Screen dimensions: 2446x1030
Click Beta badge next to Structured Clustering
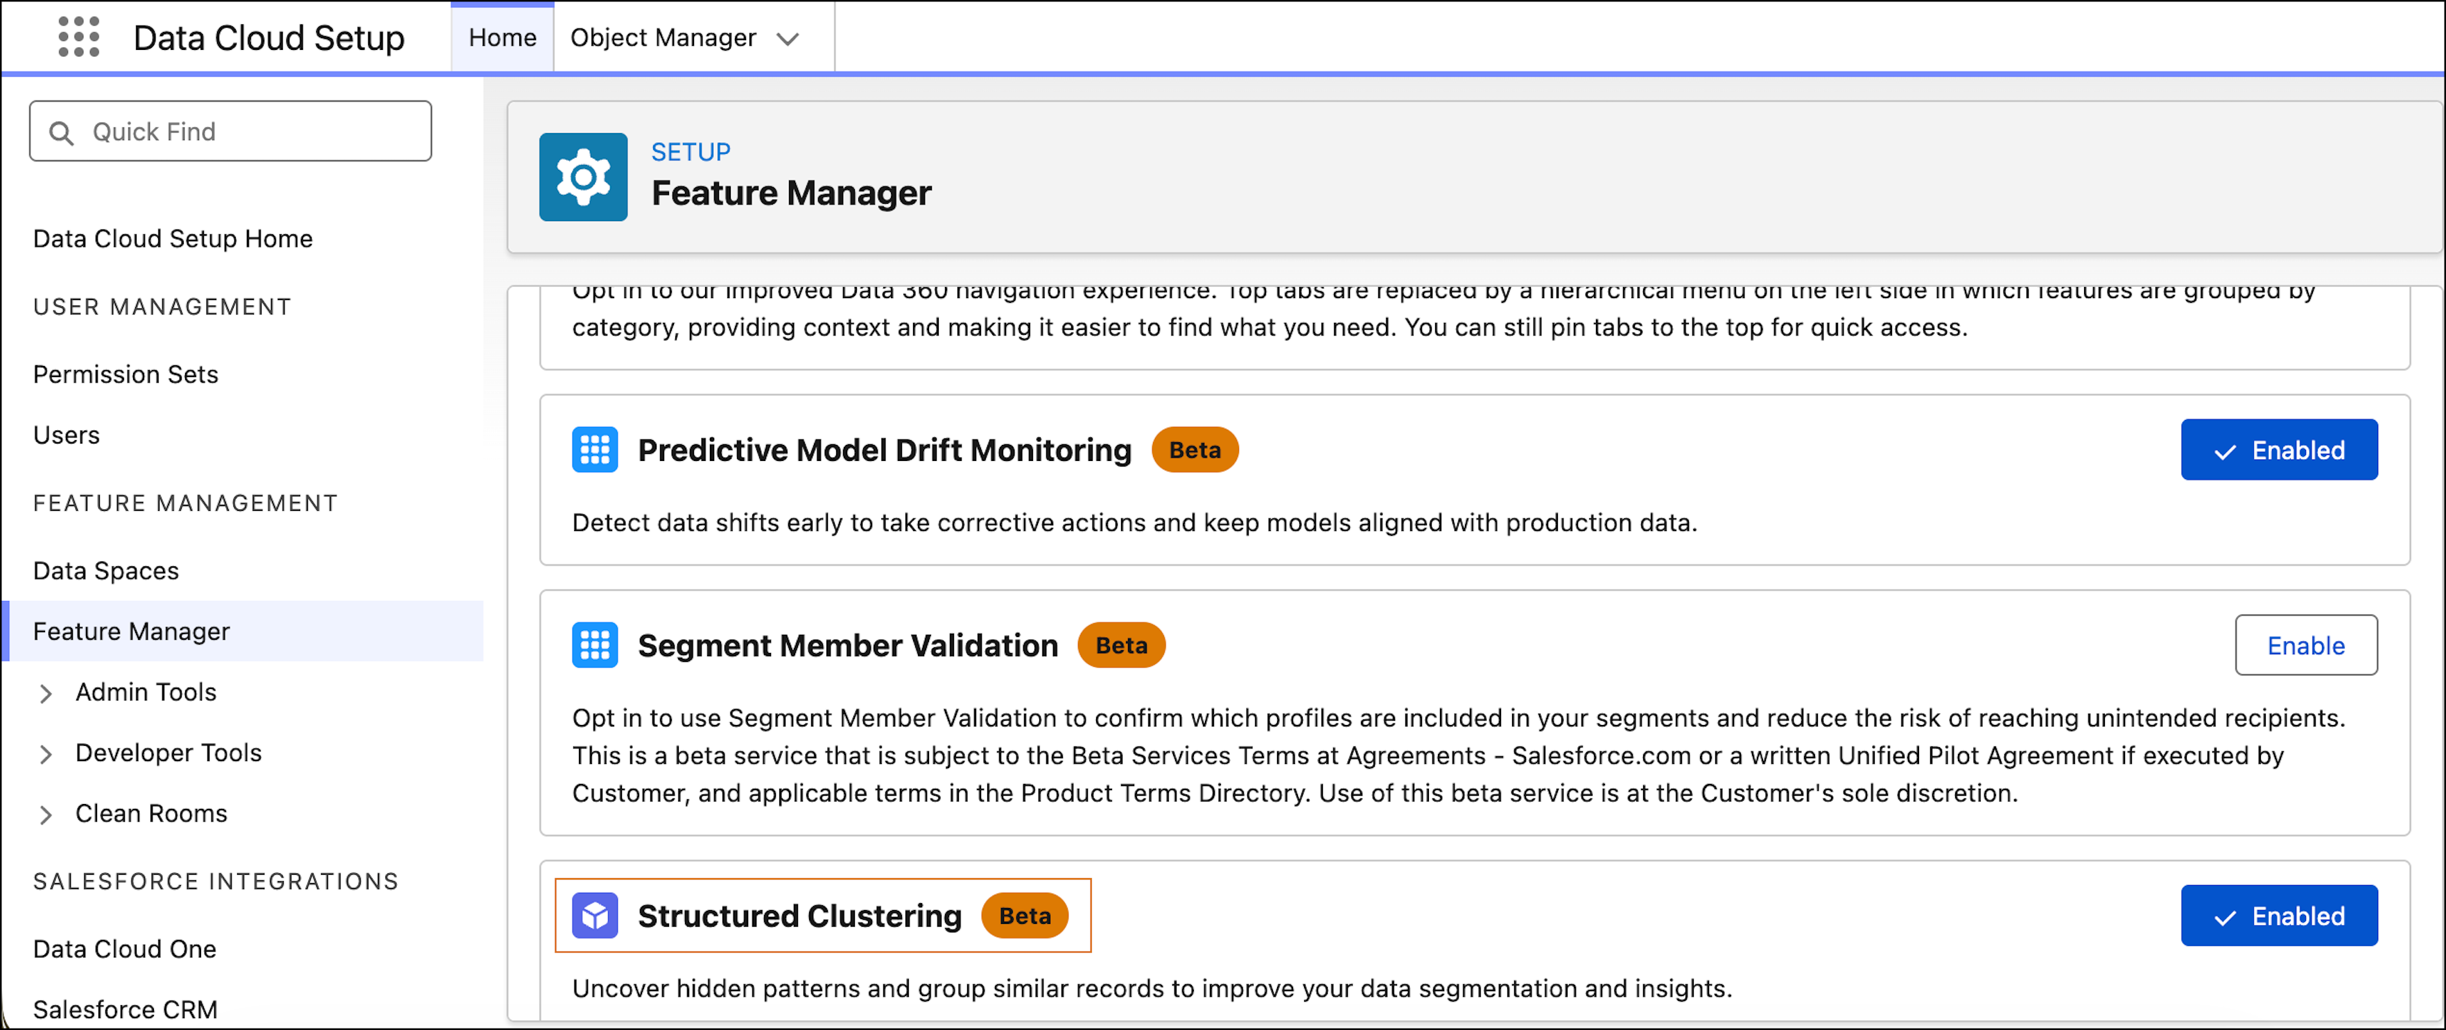pyautogui.click(x=1025, y=916)
